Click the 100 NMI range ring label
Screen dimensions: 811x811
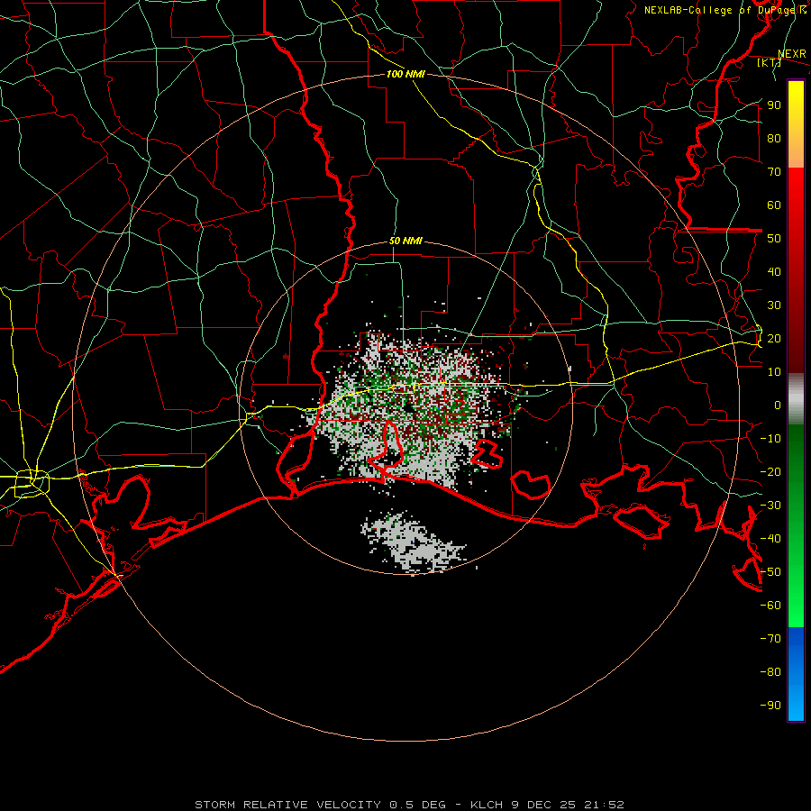pos(406,74)
